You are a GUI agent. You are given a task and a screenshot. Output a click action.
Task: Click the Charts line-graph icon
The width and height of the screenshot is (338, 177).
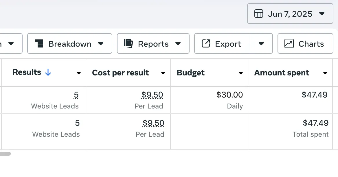pos(289,44)
